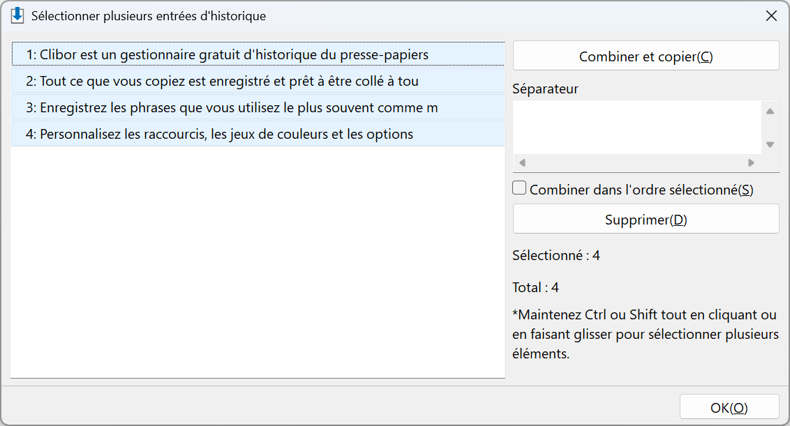
Task: Click inside the Séparateur text field
Action: pos(637,127)
